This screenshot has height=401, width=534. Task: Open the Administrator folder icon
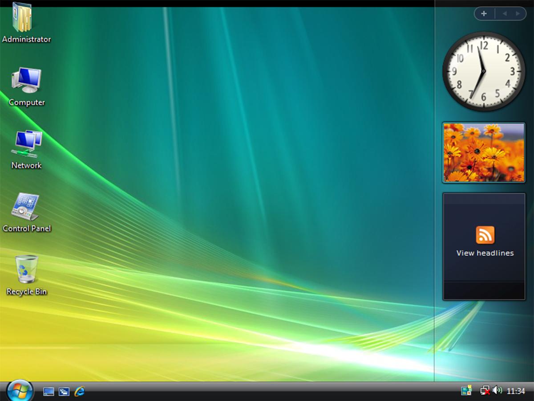coord(22,17)
